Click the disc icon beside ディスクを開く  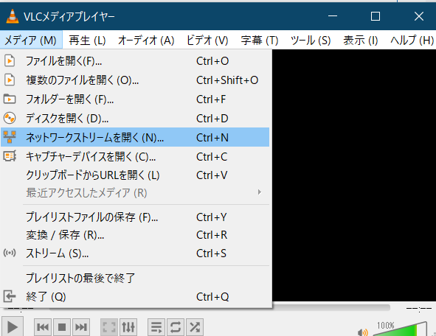tap(10, 119)
